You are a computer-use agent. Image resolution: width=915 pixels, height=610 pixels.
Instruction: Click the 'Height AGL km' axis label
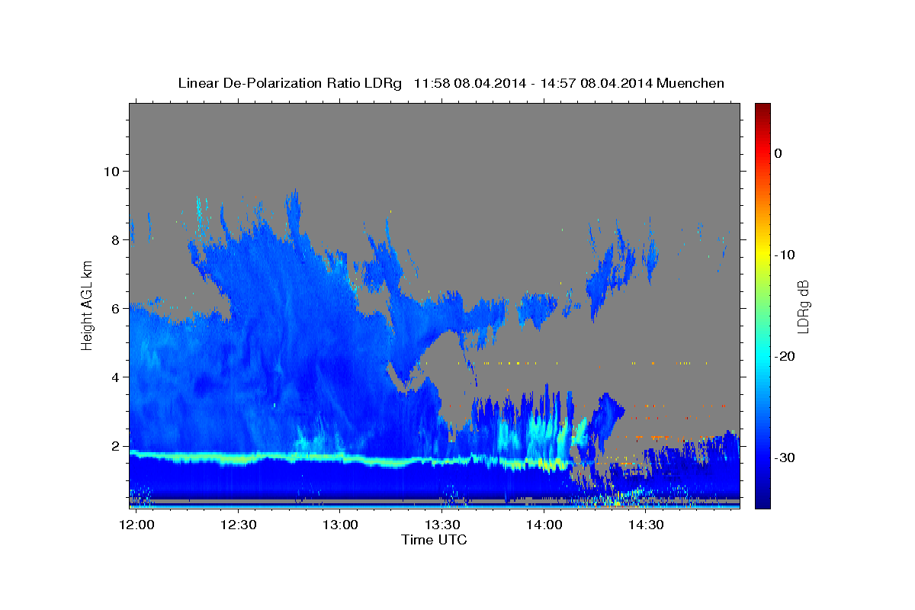pos(88,304)
